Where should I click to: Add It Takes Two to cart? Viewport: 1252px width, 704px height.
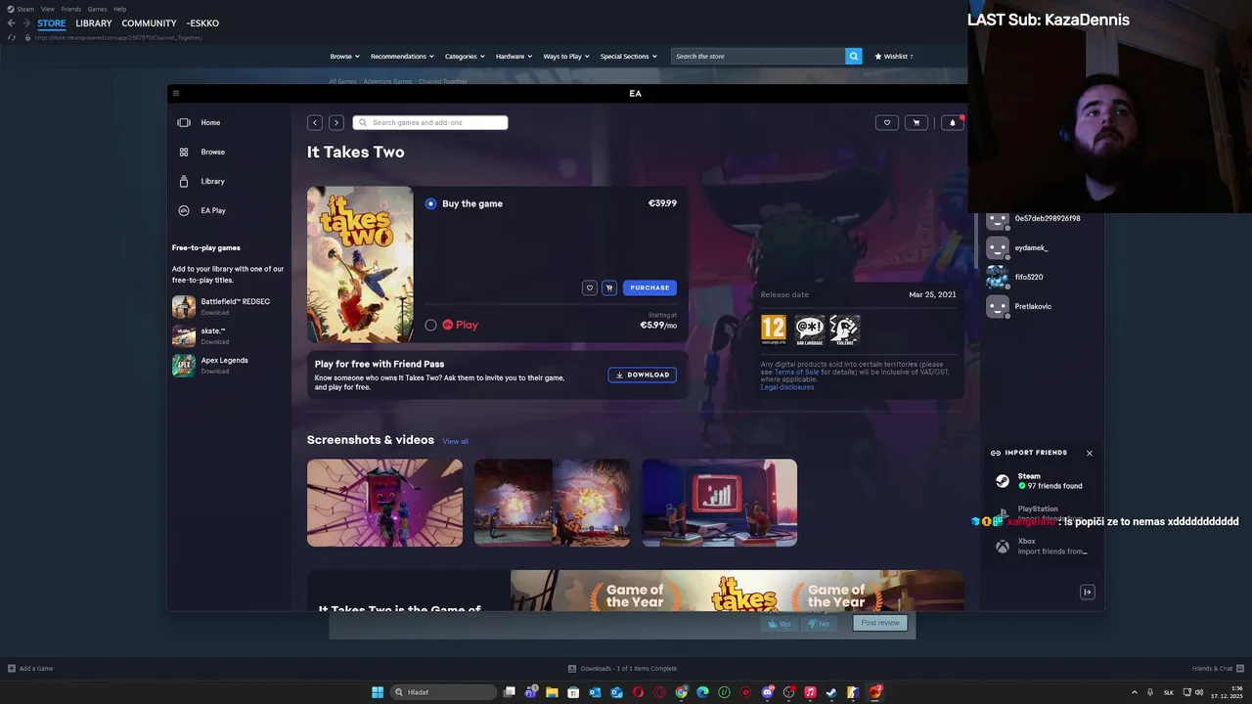tap(609, 287)
